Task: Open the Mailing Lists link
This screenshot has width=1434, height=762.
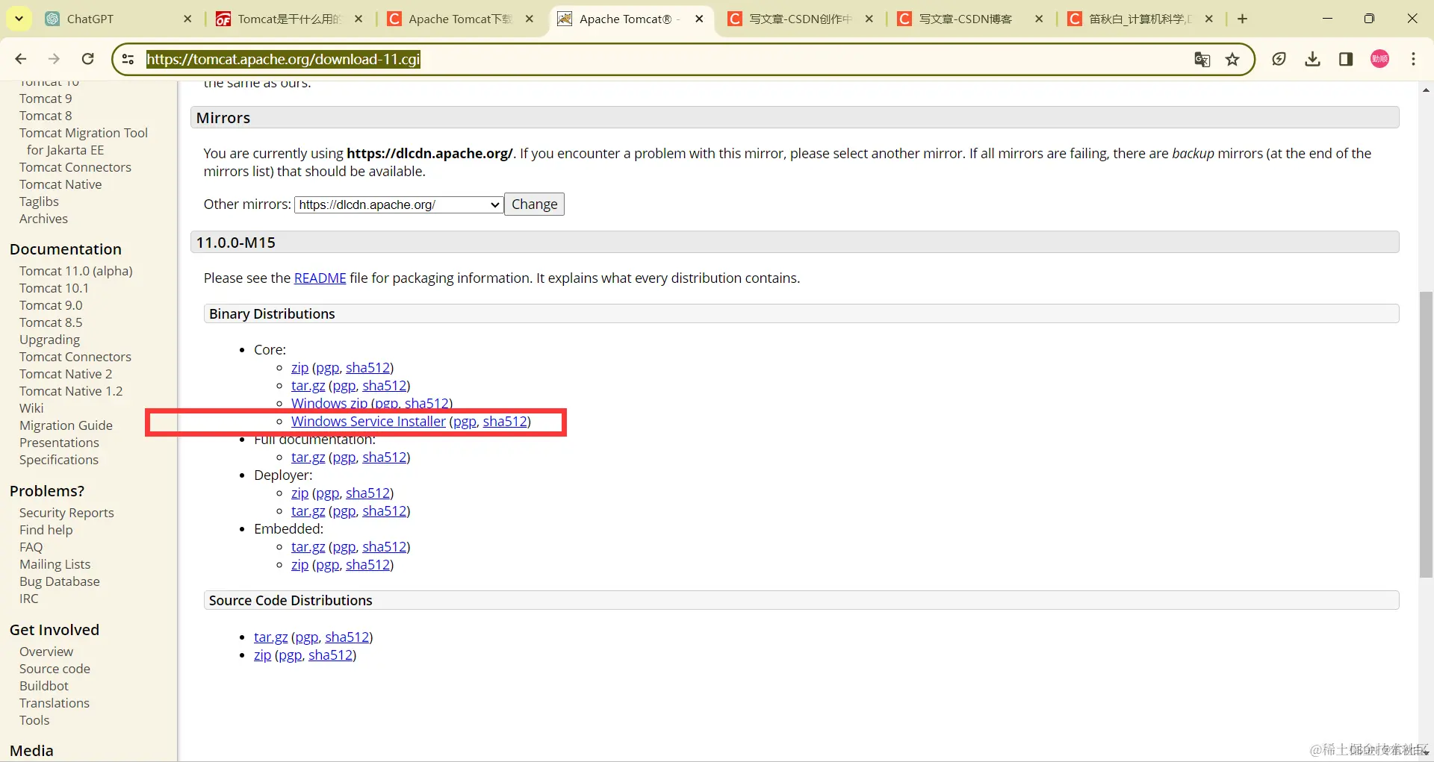Action: 55,564
